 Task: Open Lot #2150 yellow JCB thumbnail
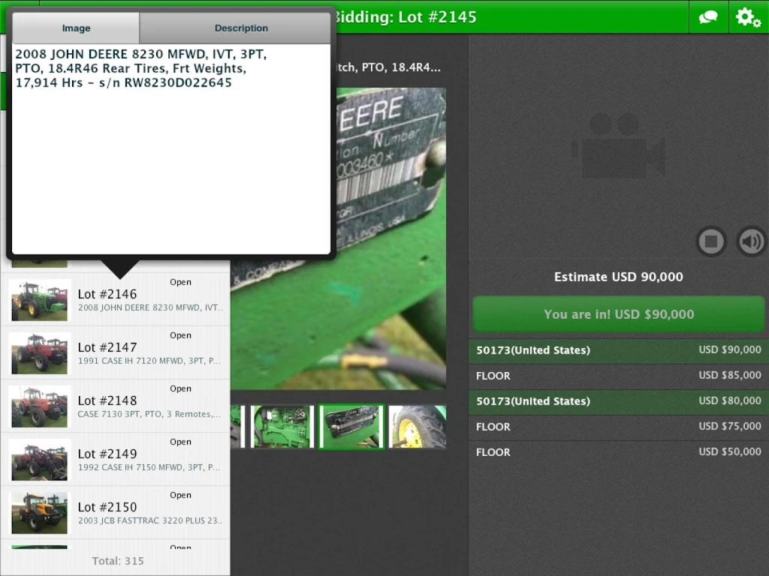tap(40, 513)
